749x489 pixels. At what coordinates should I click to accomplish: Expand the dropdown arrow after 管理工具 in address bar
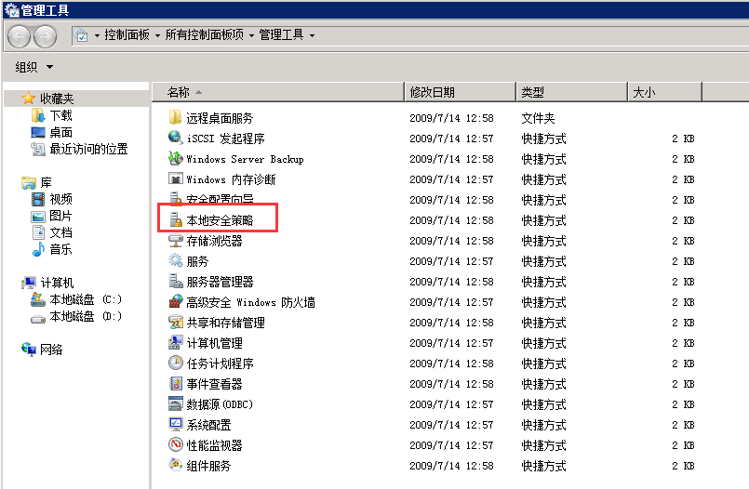tap(312, 35)
